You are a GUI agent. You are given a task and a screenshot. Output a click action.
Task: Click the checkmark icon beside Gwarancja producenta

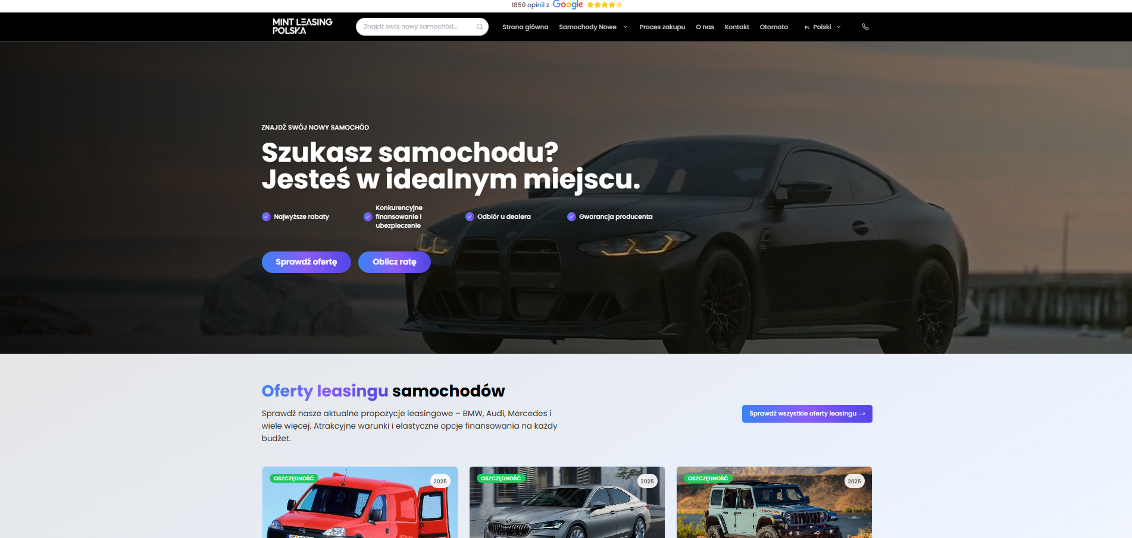tap(571, 216)
